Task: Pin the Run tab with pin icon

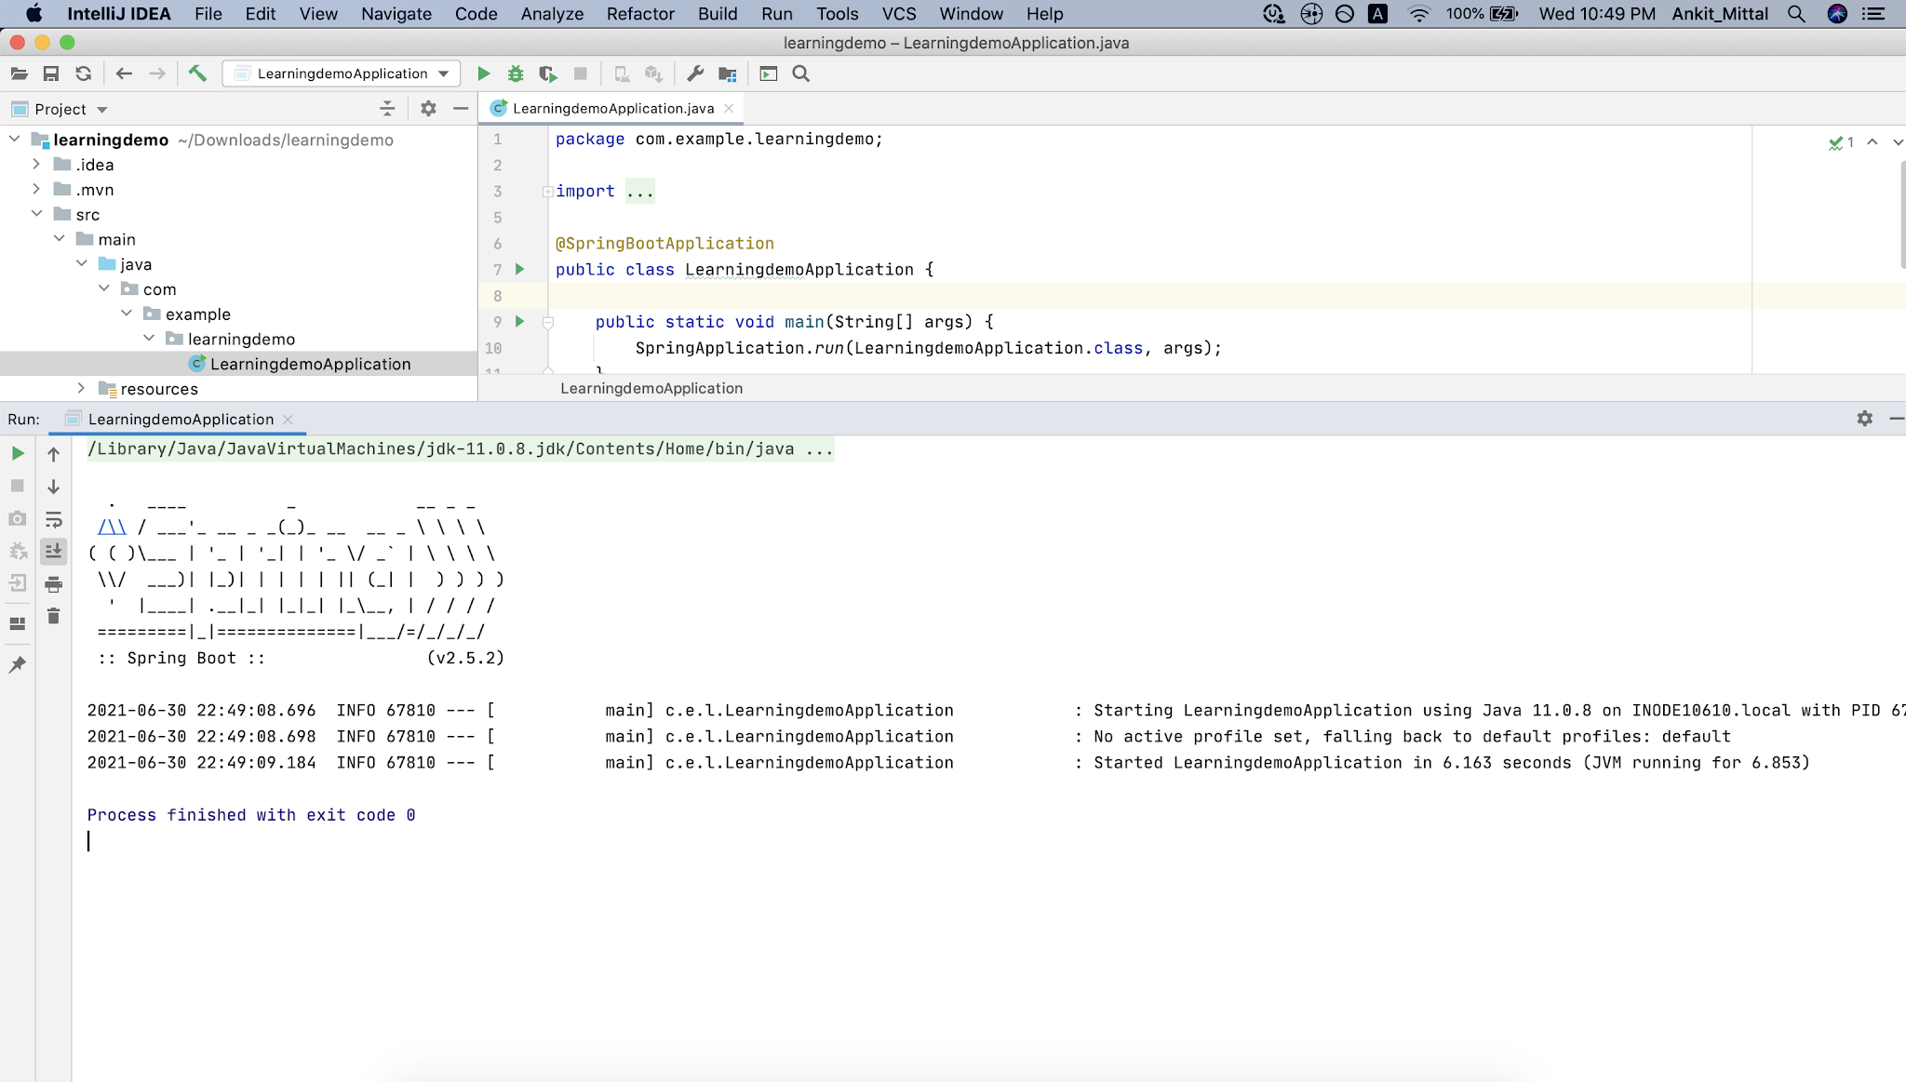Action: (17, 664)
